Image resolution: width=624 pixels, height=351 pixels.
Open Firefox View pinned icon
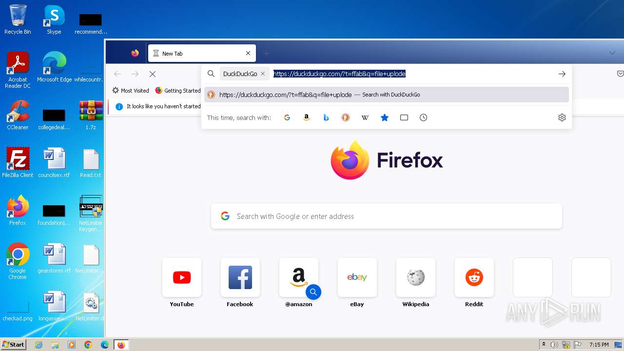(135, 53)
